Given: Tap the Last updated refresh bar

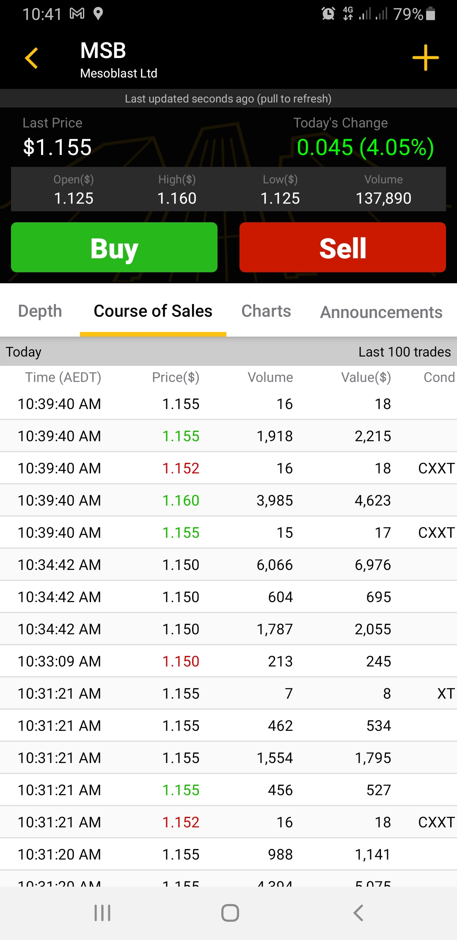Looking at the screenshot, I should [x=228, y=99].
